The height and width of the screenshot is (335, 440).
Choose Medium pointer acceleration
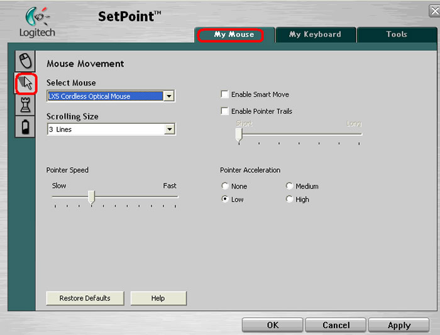[x=289, y=186]
